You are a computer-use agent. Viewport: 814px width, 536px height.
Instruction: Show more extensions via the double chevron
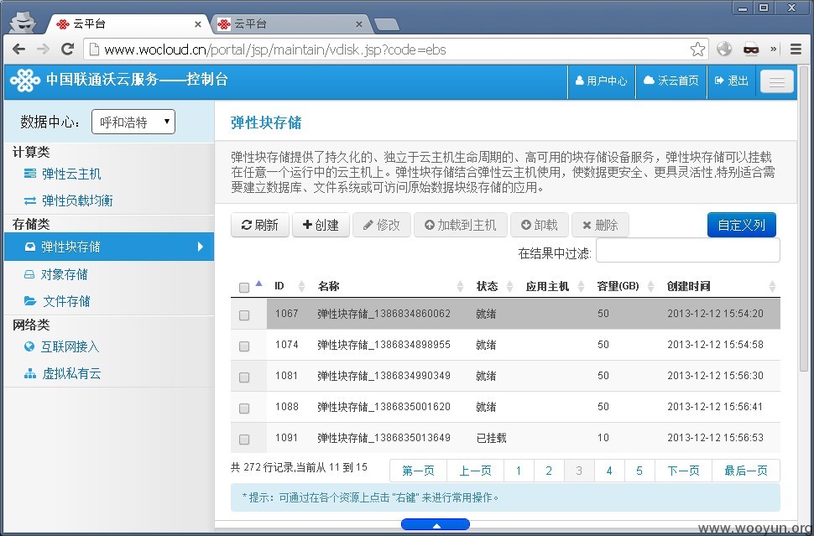774,49
